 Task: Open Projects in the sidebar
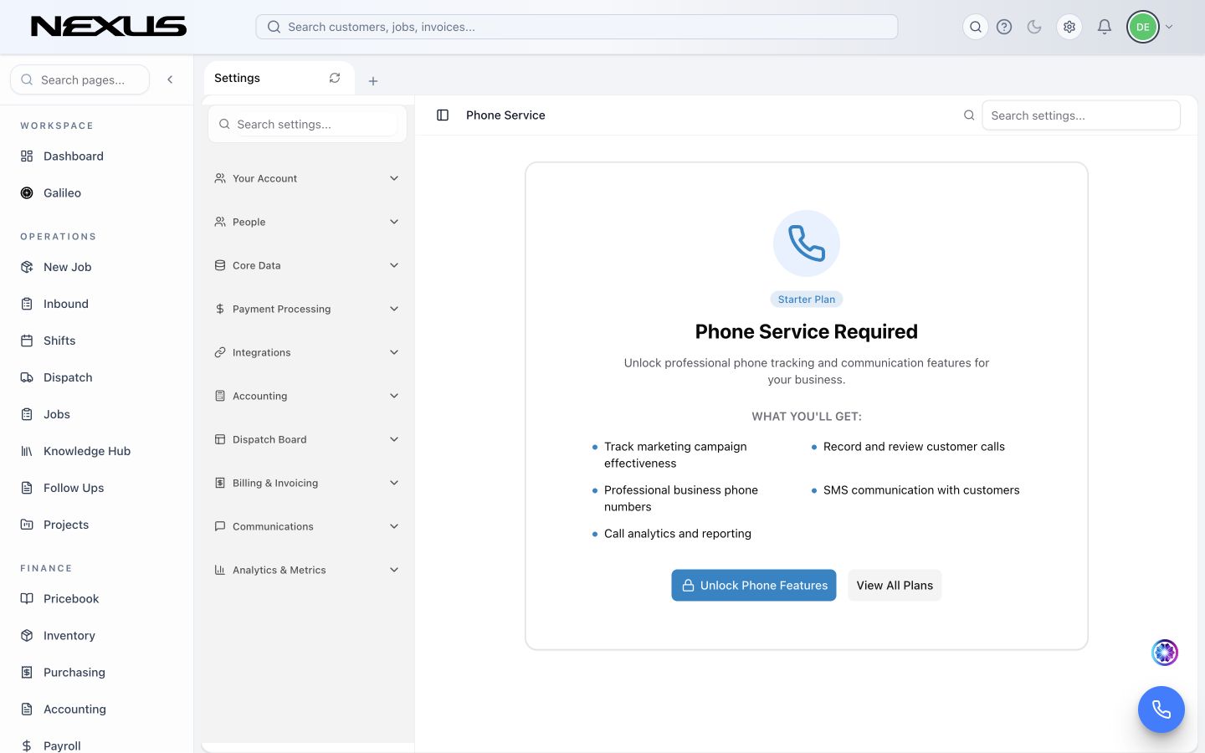[x=96, y=525]
